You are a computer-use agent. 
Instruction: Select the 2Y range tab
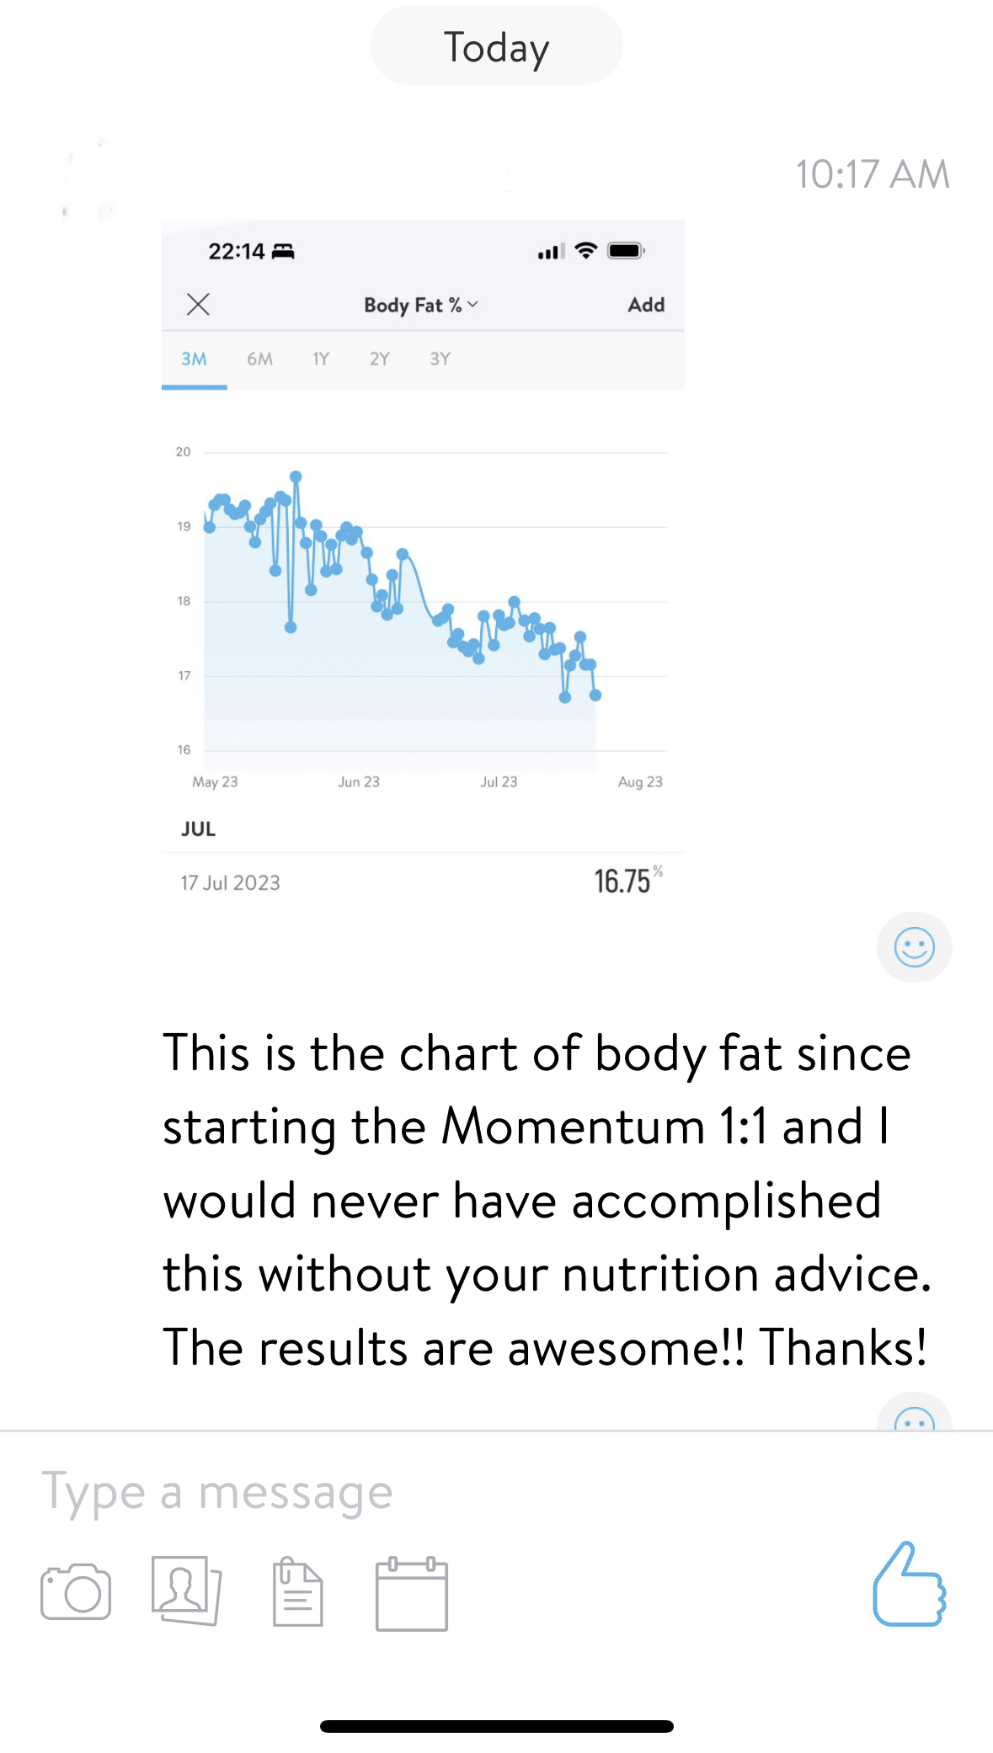point(379,360)
